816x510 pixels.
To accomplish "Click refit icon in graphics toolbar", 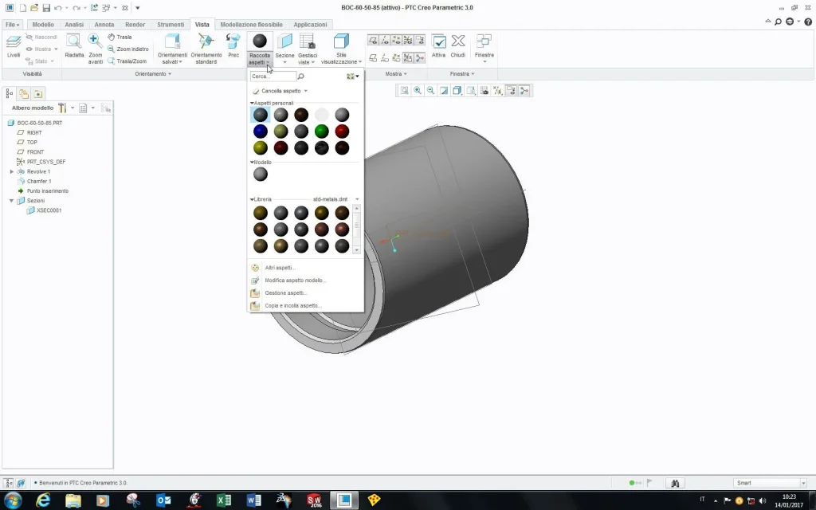I will [404, 91].
